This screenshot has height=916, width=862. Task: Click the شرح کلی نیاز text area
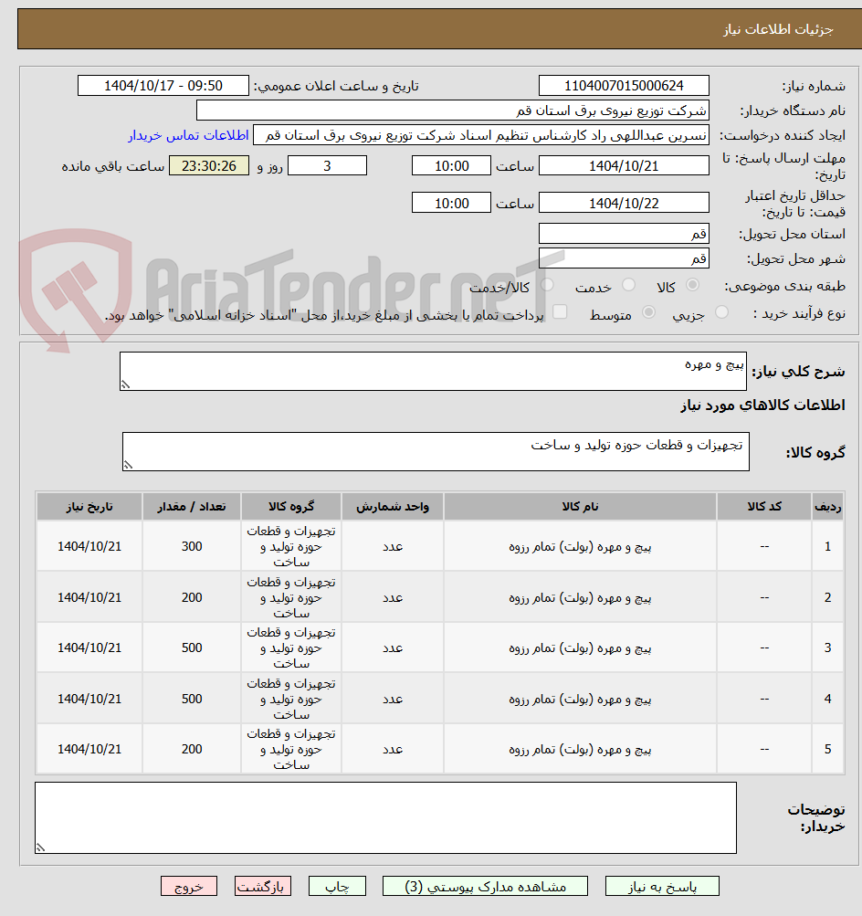pos(433,371)
